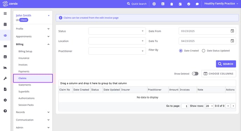Open the Date From calendar picker icon
Image resolution: width=241 pixels, height=131 pixels.
coord(232,31)
